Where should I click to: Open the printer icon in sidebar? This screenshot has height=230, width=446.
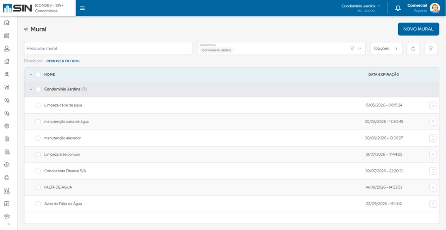[x=7, y=178]
